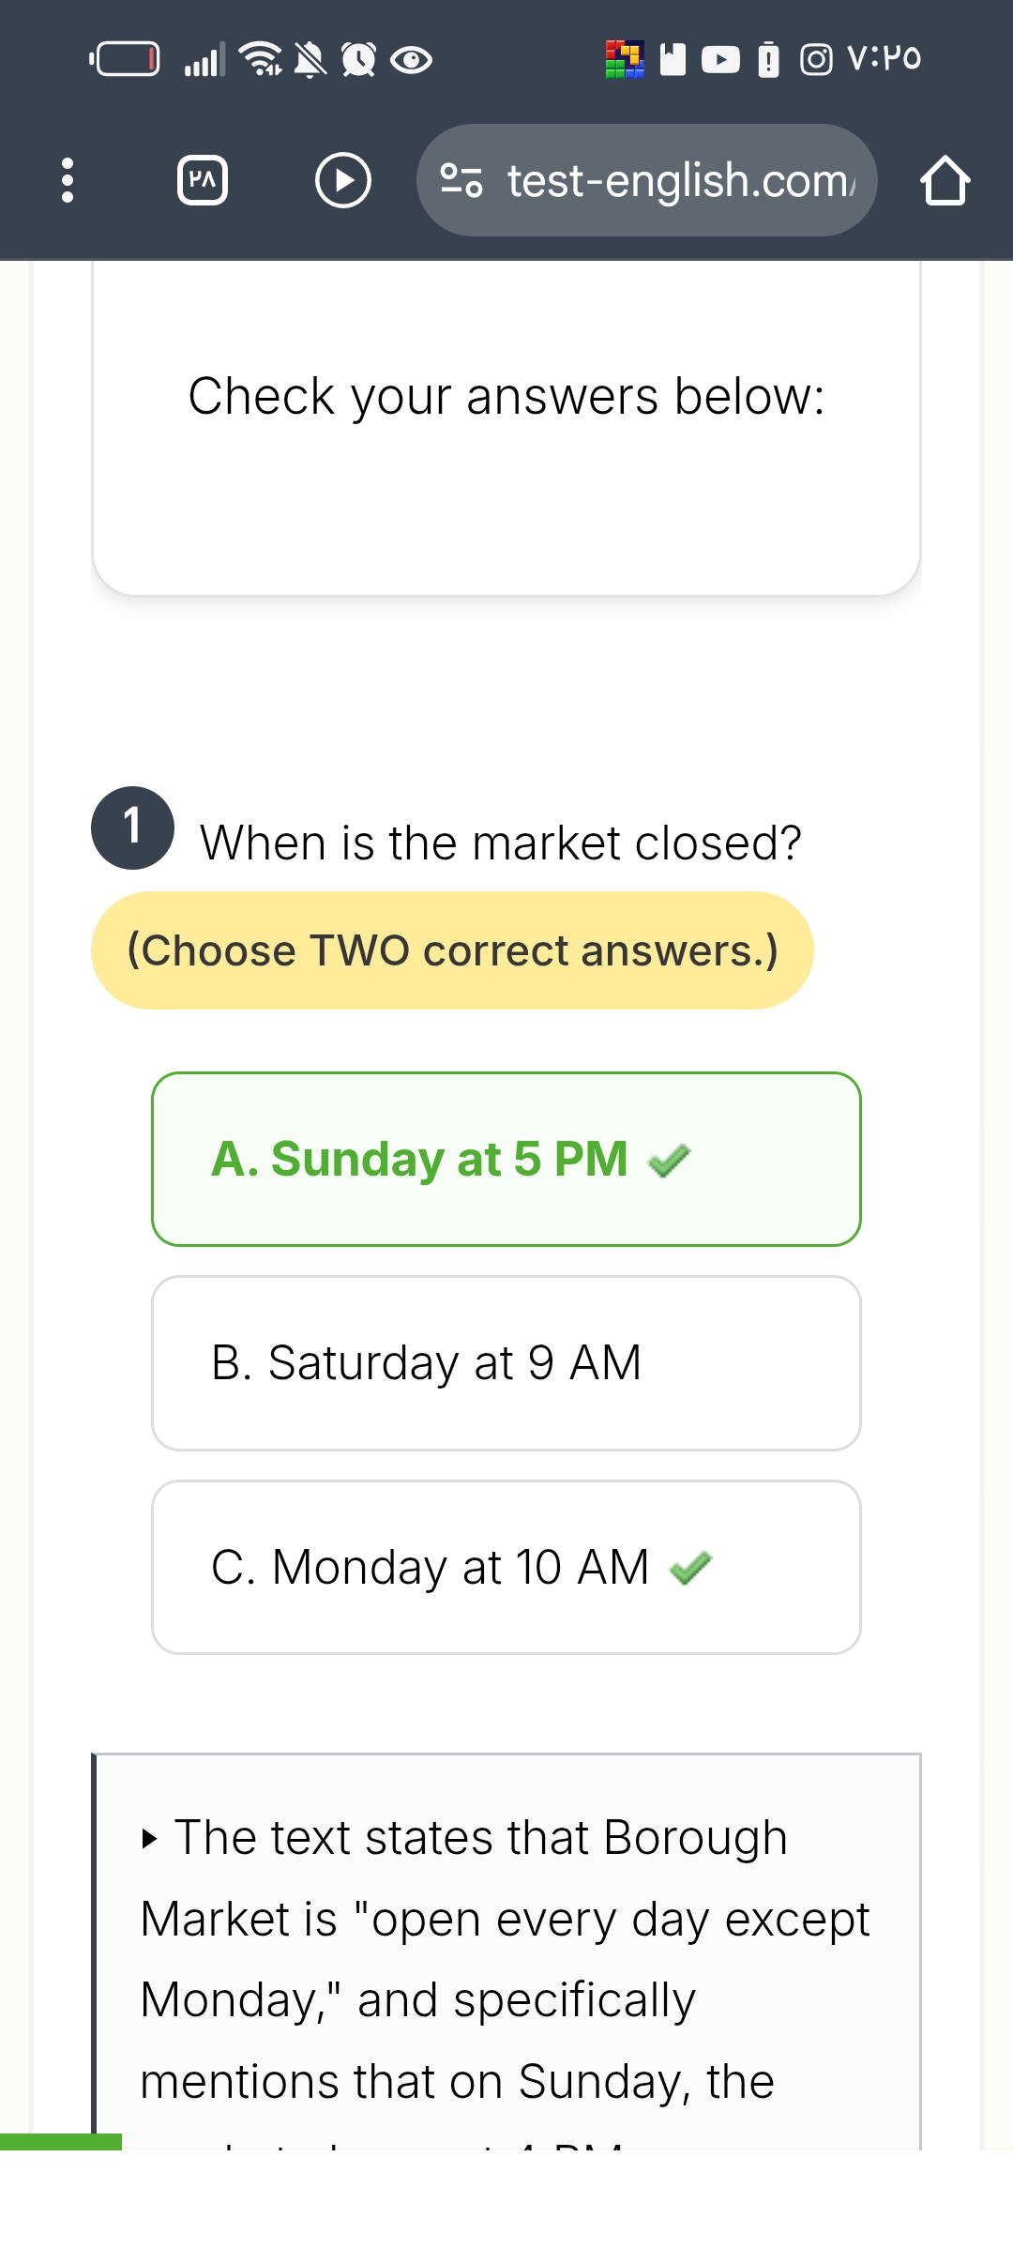Expand the explanation triangle before 'The text states'
The height and width of the screenshot is (2263, 1013).
pos(149,1838)
